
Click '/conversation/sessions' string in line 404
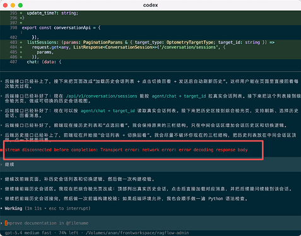[188, 47]
